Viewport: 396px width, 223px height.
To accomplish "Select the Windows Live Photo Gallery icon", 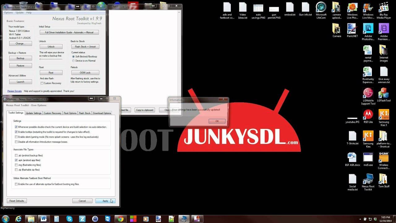I will (352, 11).
